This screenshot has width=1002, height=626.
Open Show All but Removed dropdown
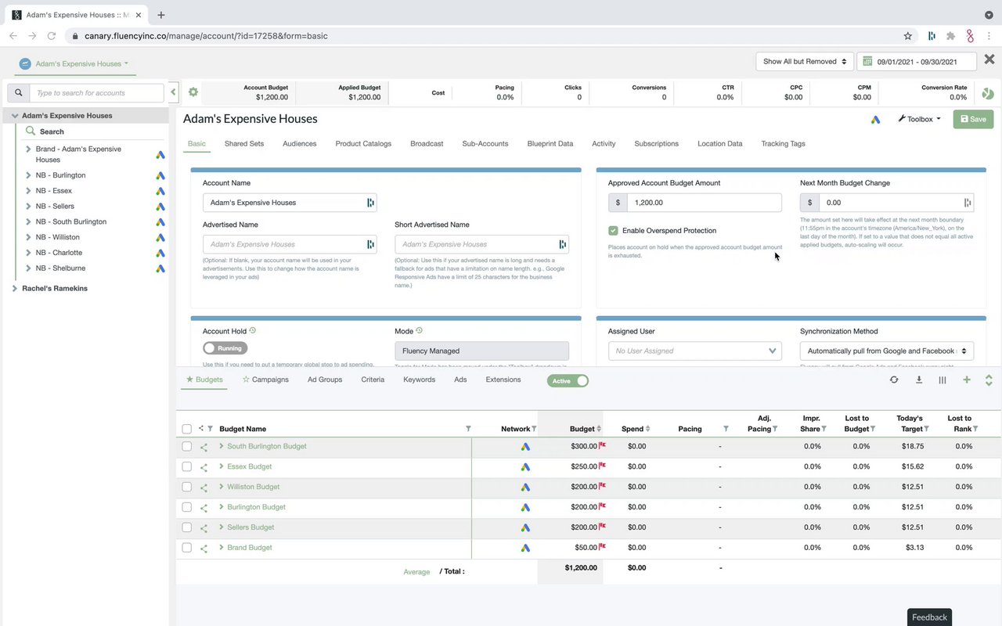tap(806, 61)
